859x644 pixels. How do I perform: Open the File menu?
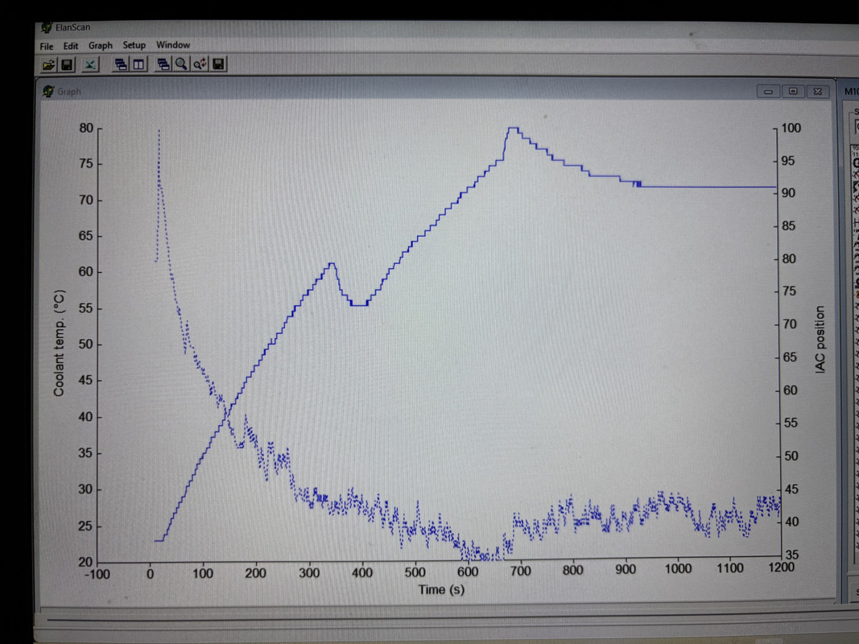tap(47, 47)
